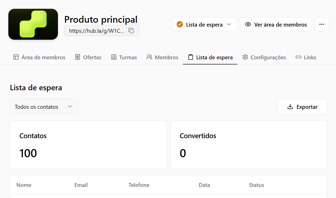Click the Telefone column header
The image size is (336, 198).
coord(139,185)
